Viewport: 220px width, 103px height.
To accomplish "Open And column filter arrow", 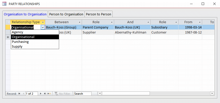I will click(x=148, y=22).
